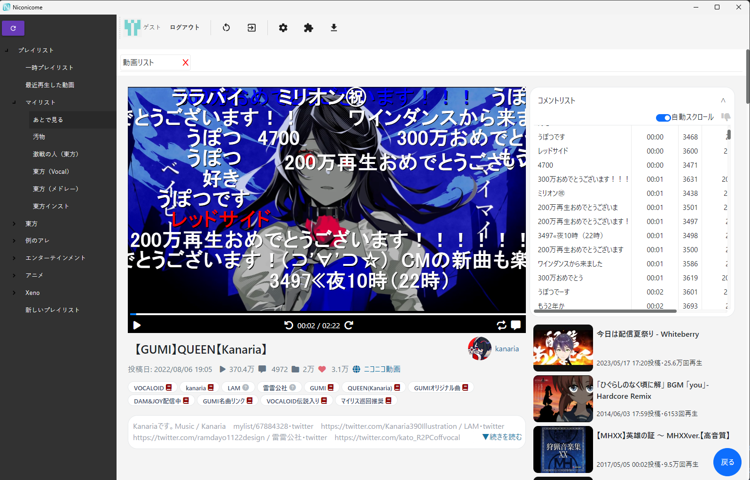
Task: Open dictionary icon on the QUEEN(Kanaria) tag
Action: coord(397,387)
